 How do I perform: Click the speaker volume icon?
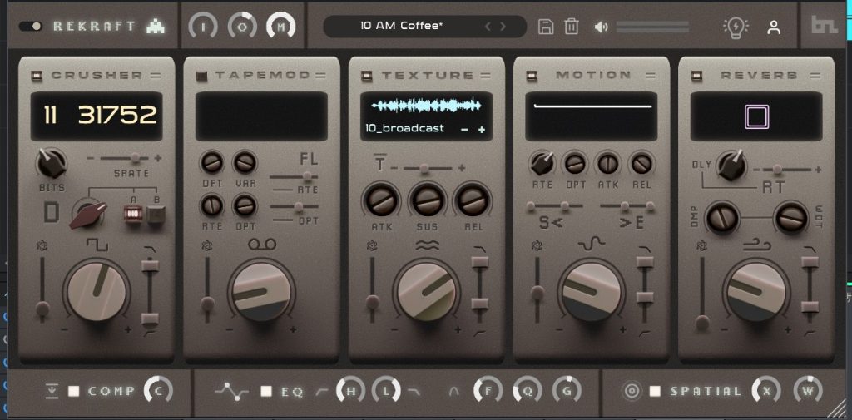point(602,27)
